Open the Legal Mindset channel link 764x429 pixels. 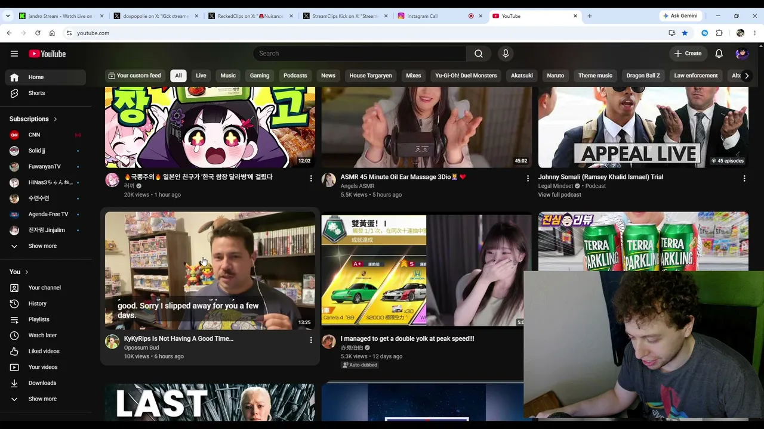(556, 186)
